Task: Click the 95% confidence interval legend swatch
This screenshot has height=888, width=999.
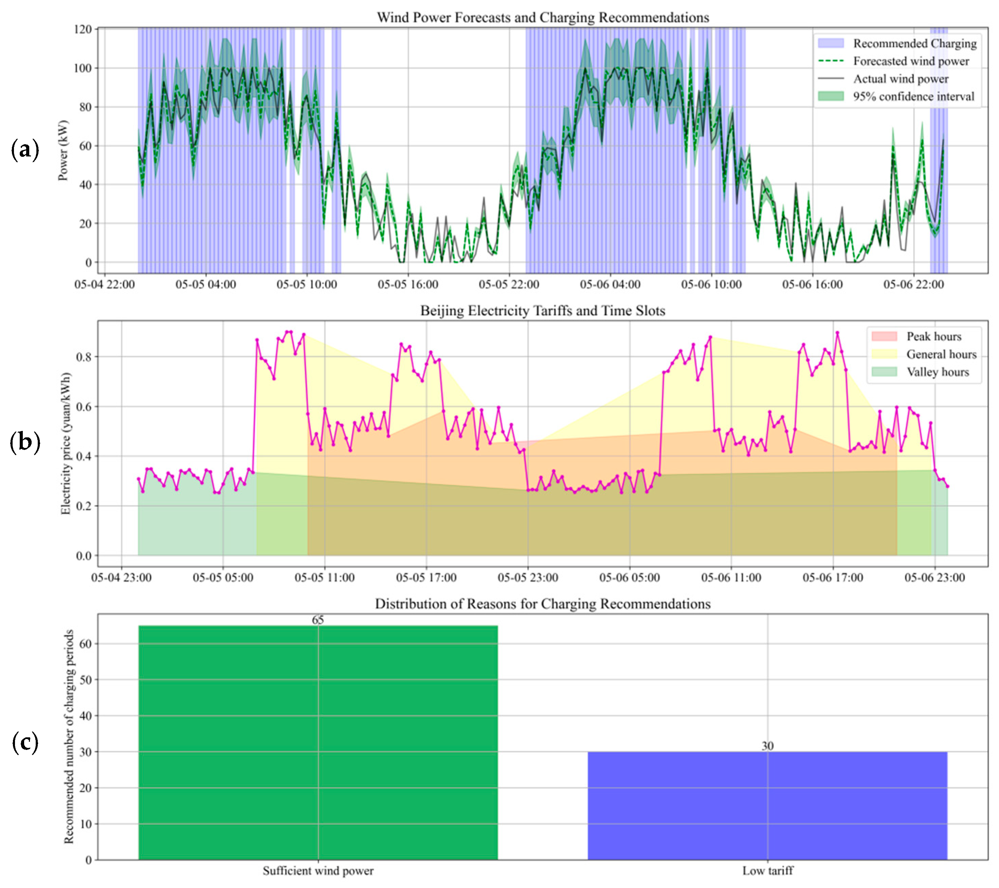Action: (830, 96)
